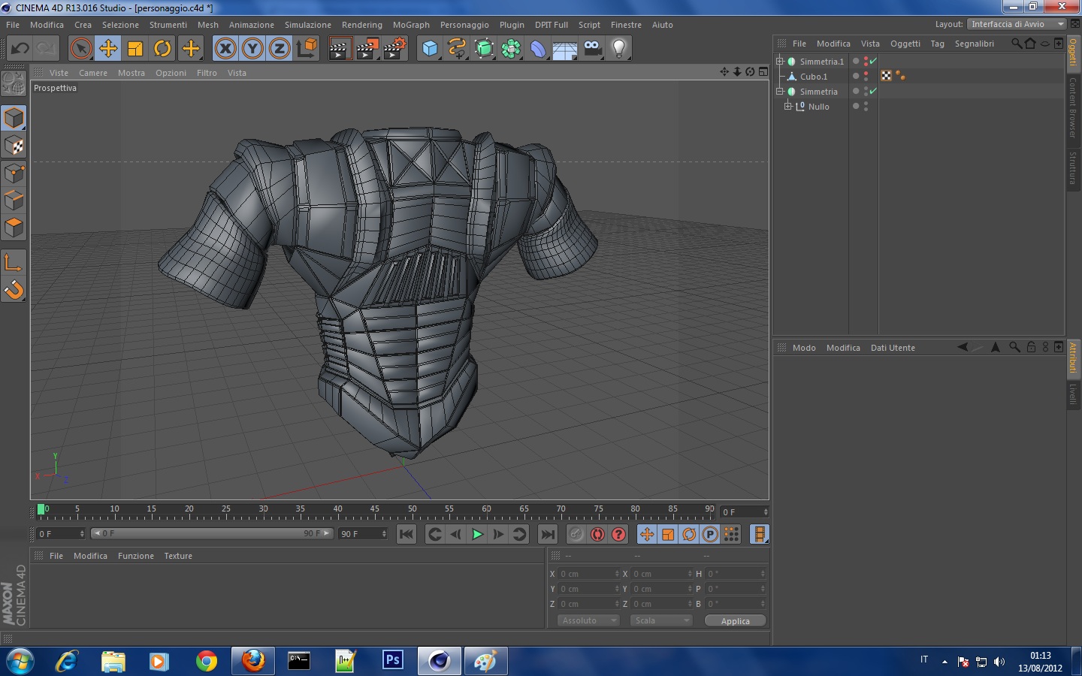The image size is (1082, 676).
Task: Toggle X axis lock
Action: (225, 49)
